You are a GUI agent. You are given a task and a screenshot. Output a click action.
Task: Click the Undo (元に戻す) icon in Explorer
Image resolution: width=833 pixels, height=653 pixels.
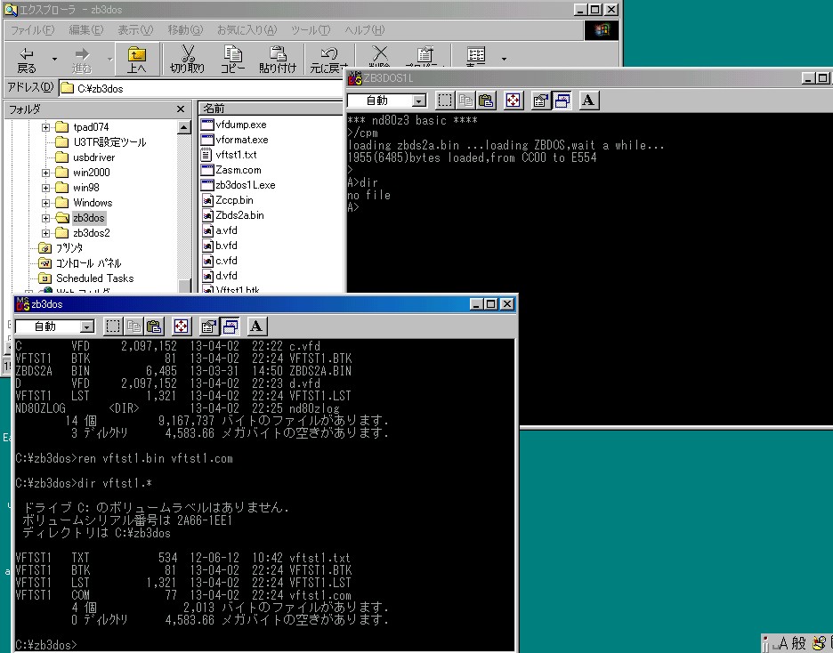pos(329,60)
